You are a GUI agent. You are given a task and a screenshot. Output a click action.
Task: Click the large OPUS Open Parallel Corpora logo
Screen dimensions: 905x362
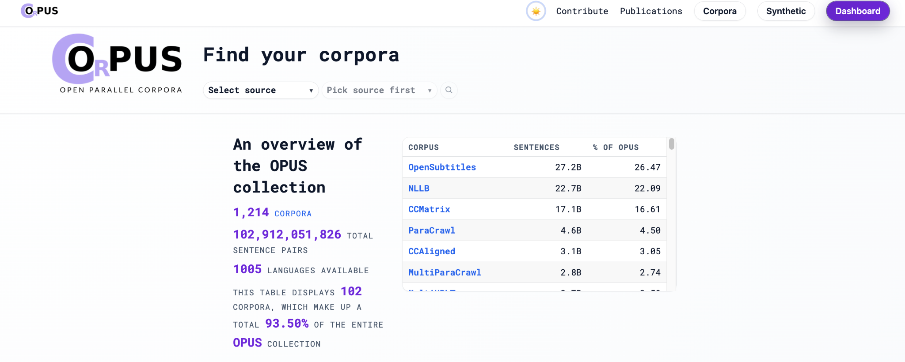pyautogui.click(x=118, y=64)
